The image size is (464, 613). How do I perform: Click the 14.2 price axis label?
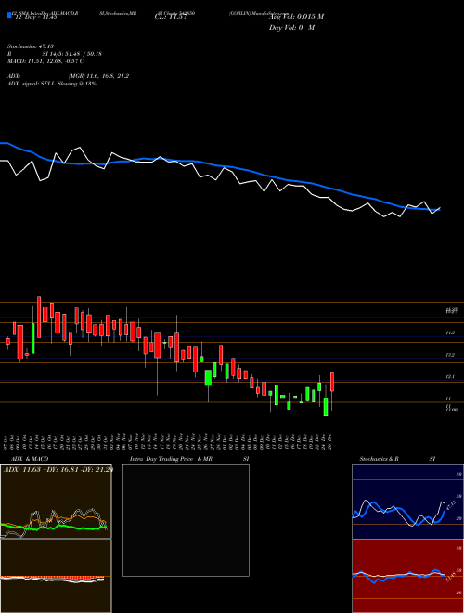click(450, 333)
